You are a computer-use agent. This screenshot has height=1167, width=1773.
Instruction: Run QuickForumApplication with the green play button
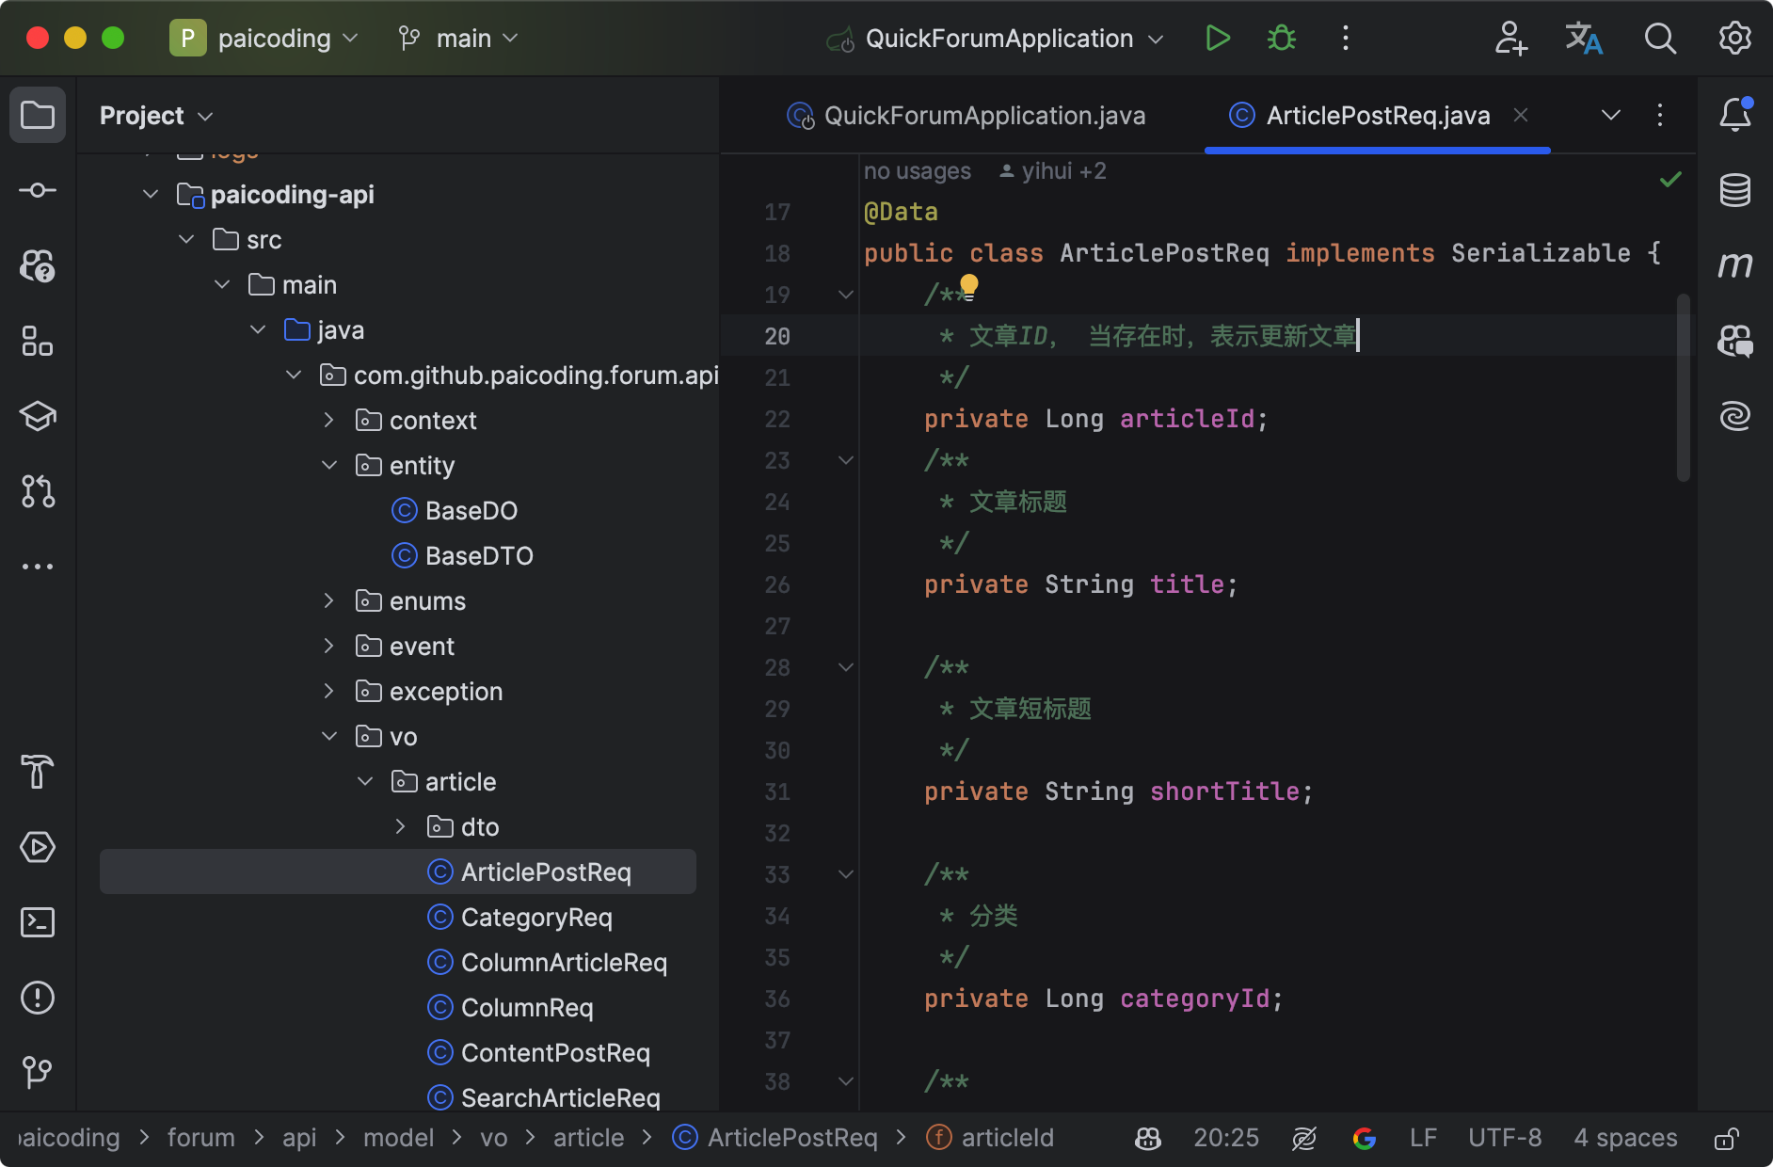(1218, 39)
